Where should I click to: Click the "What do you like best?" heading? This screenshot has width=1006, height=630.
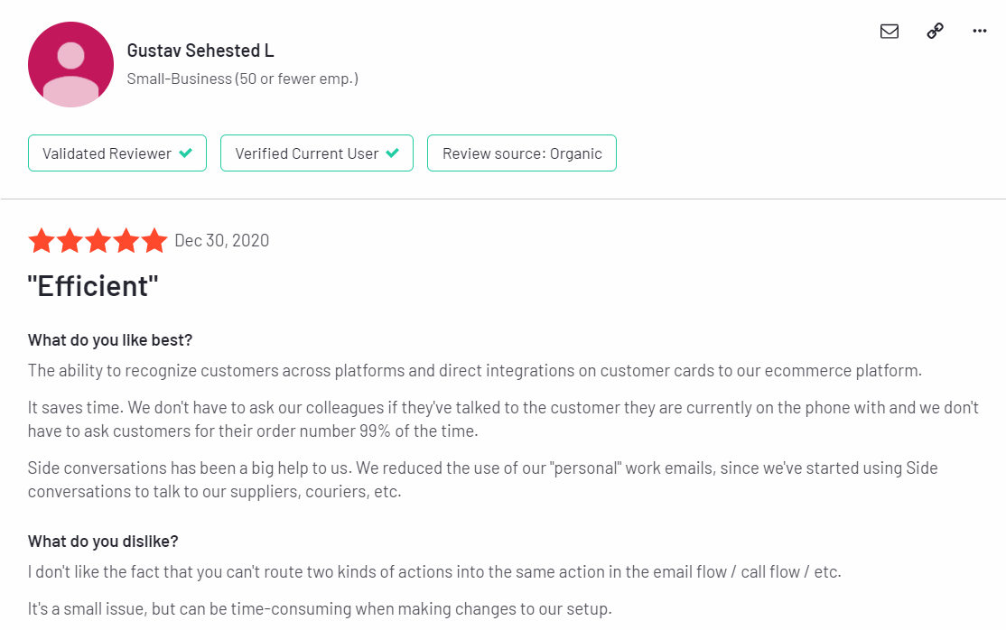(x=109, y=340)
